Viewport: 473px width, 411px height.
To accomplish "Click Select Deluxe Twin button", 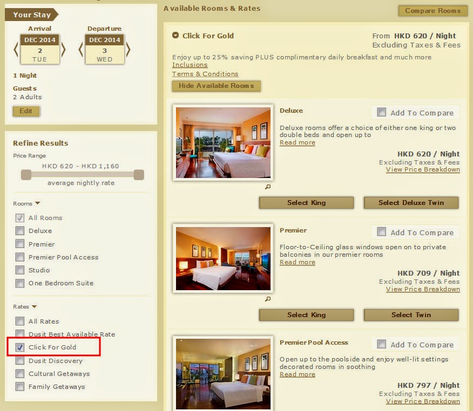I will tap(411, 203).
